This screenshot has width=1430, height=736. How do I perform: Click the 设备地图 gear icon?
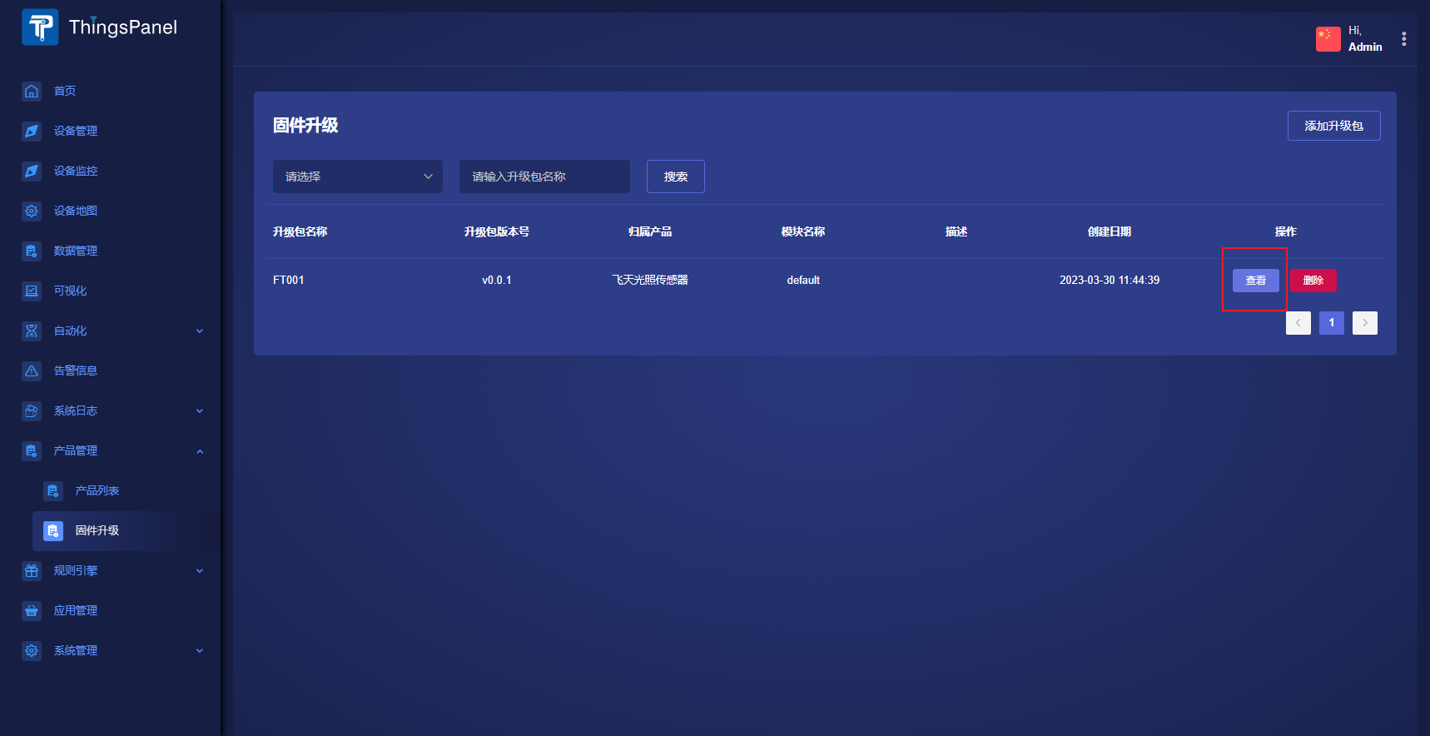click(32, 211)
